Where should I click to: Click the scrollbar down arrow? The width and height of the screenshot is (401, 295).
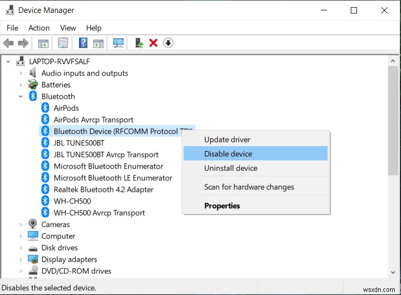[393, 272]
